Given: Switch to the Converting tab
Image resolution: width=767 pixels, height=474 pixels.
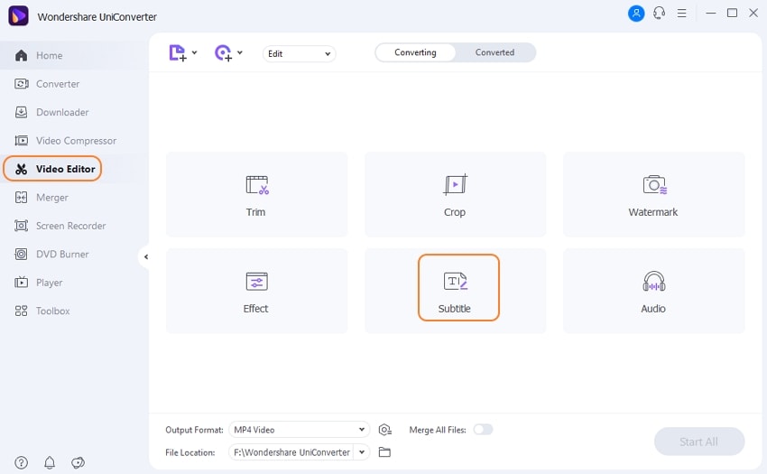Looking at the screenshot, I should click(x=415, y=52).
